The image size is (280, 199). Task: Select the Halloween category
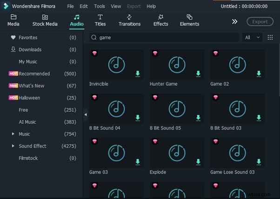(29, 98)
